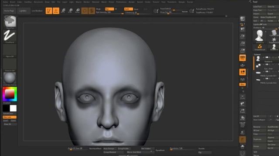Open the Transform menu
Screen dimensions: 279x156
coord(172,2)
